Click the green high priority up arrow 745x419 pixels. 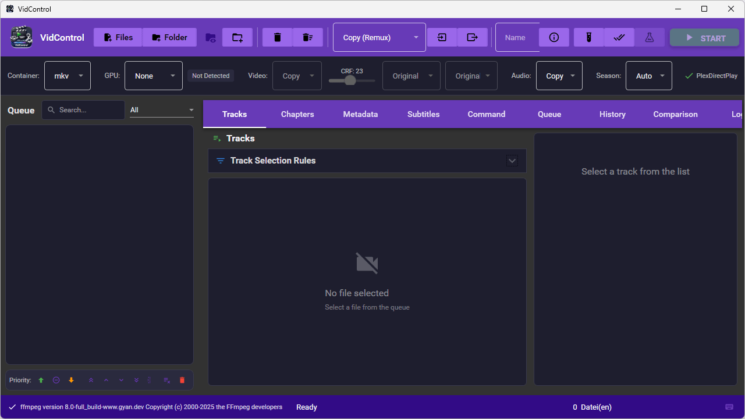pos(41,380)
